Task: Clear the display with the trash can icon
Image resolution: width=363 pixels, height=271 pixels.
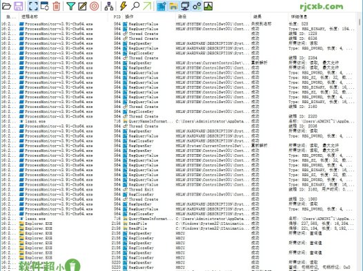Action: tap(57, 6)
